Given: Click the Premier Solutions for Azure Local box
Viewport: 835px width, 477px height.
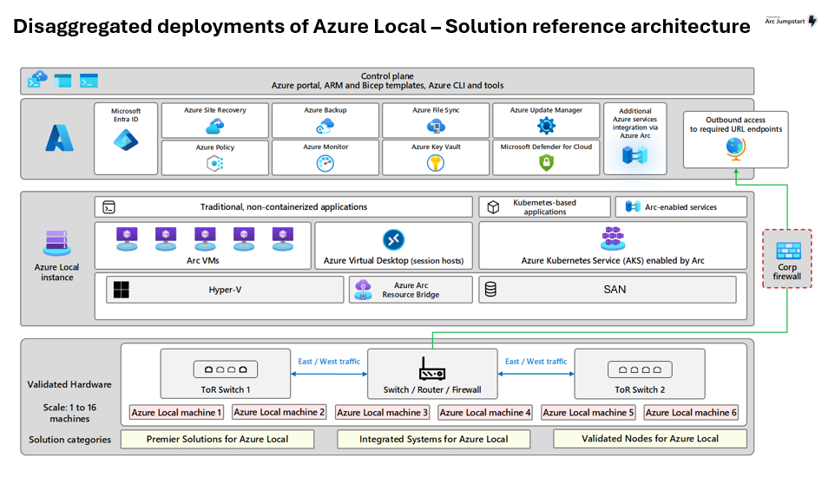Looking at the screenshot, I should pyautogui.click(x=217, y=439).
